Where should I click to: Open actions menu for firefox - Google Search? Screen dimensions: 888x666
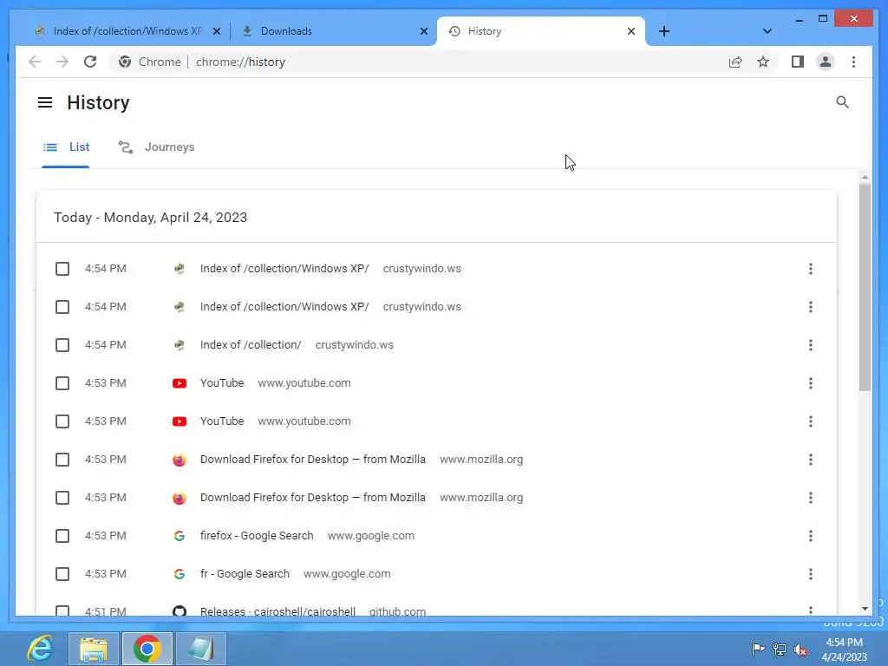coord(811,536)
